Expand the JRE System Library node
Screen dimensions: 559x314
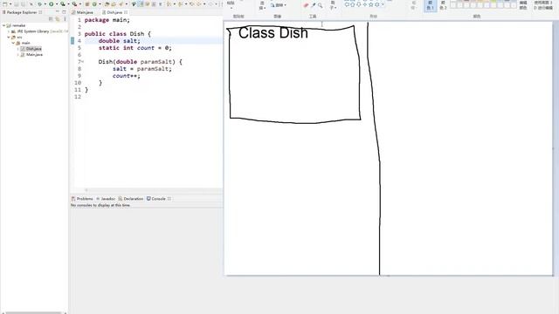(x=9, y=31)
